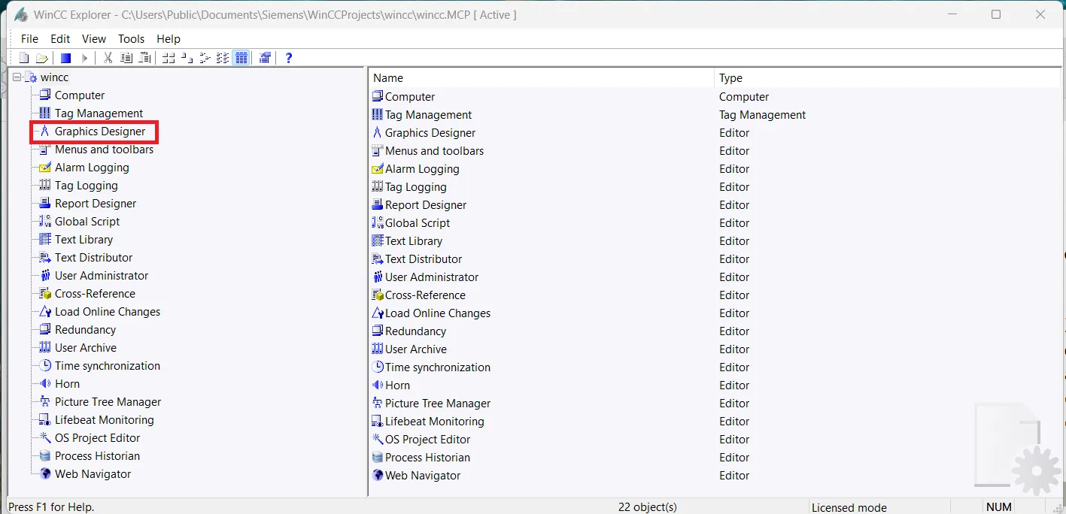Image resolution: width=1066 pixels, height=514 pixels.
Task: Click Horn speaker icon in the Name list
Action: 378,385
